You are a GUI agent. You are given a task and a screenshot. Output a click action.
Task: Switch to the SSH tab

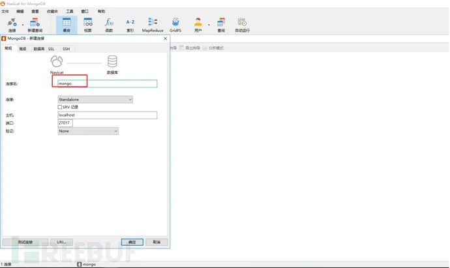coord(66,49)
